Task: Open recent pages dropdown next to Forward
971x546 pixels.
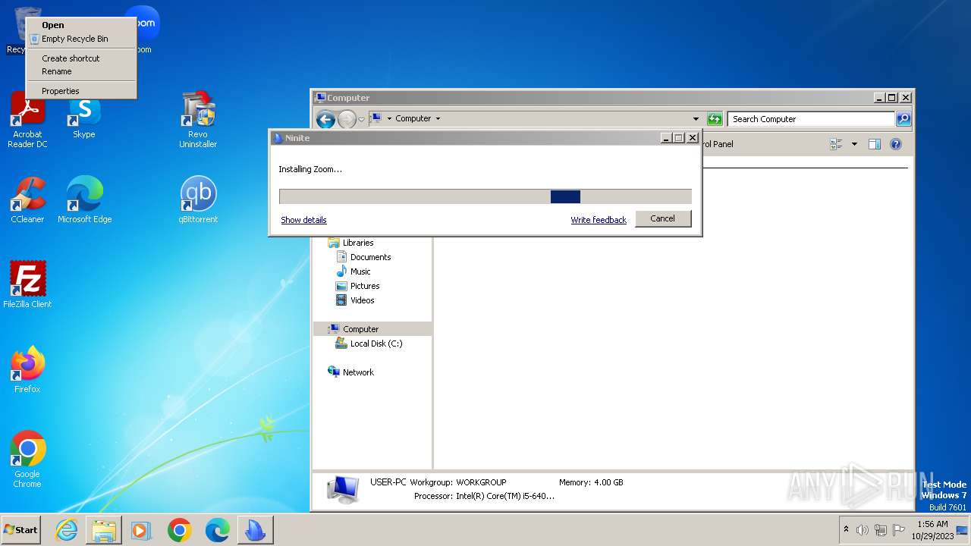Action: tap(362, 119)
